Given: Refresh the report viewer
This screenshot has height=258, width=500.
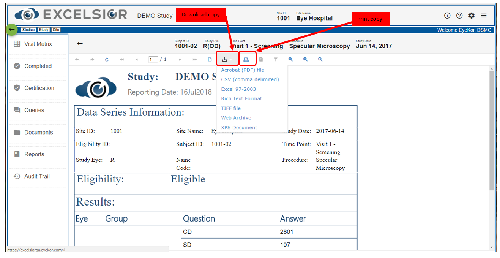Looking at the screenshot, I should pyautogui.click(x=107, y=59).
